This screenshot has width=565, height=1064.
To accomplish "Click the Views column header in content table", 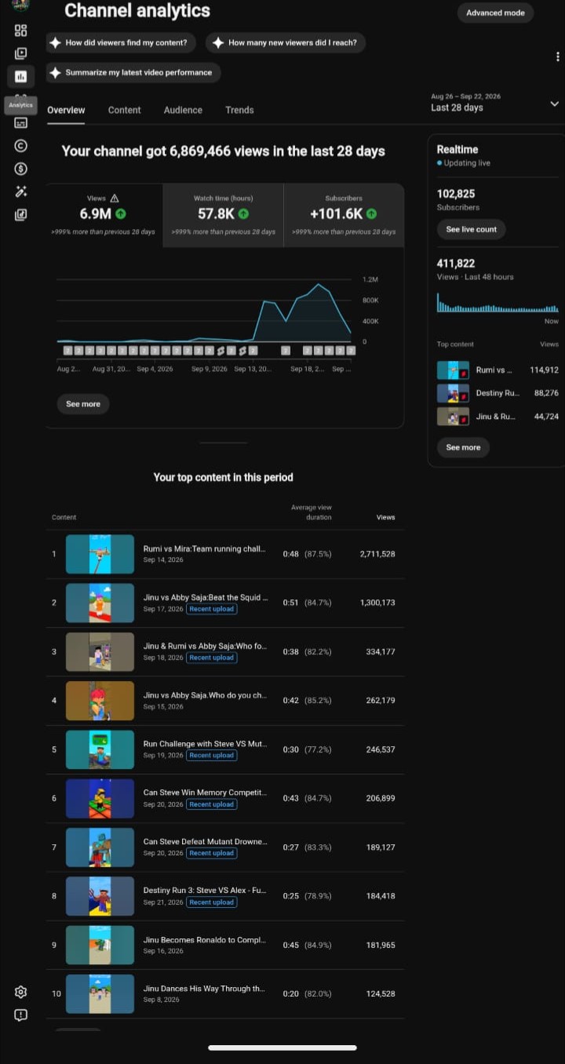I will pyautogui.click(x=385, y=518).
